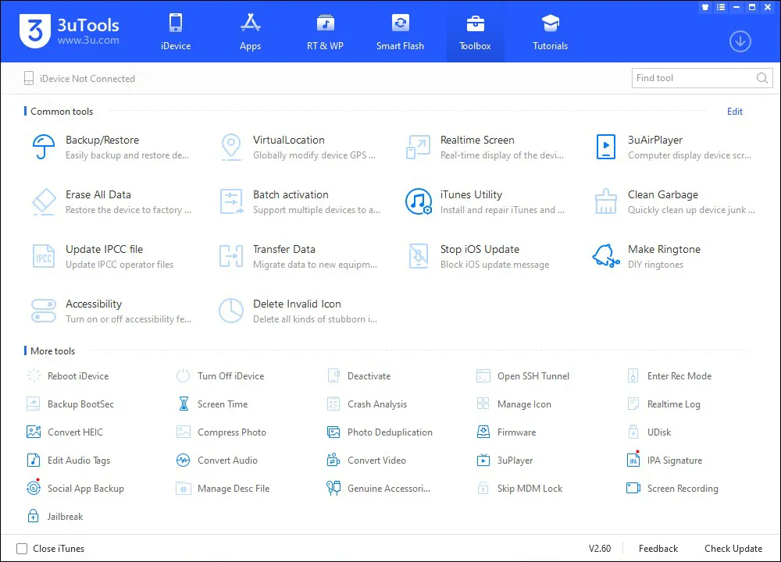Open the Erase All Data eraser icon
This screenshot has height=562, width=781.
pyautogui.click(x=43, y=201)
